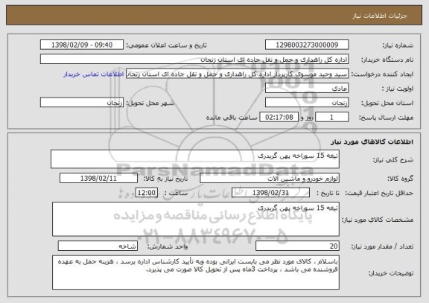429x303 pixels.
Task: Click the header title جزئیات اطلاعات نیاز
Action: [380, 16]
